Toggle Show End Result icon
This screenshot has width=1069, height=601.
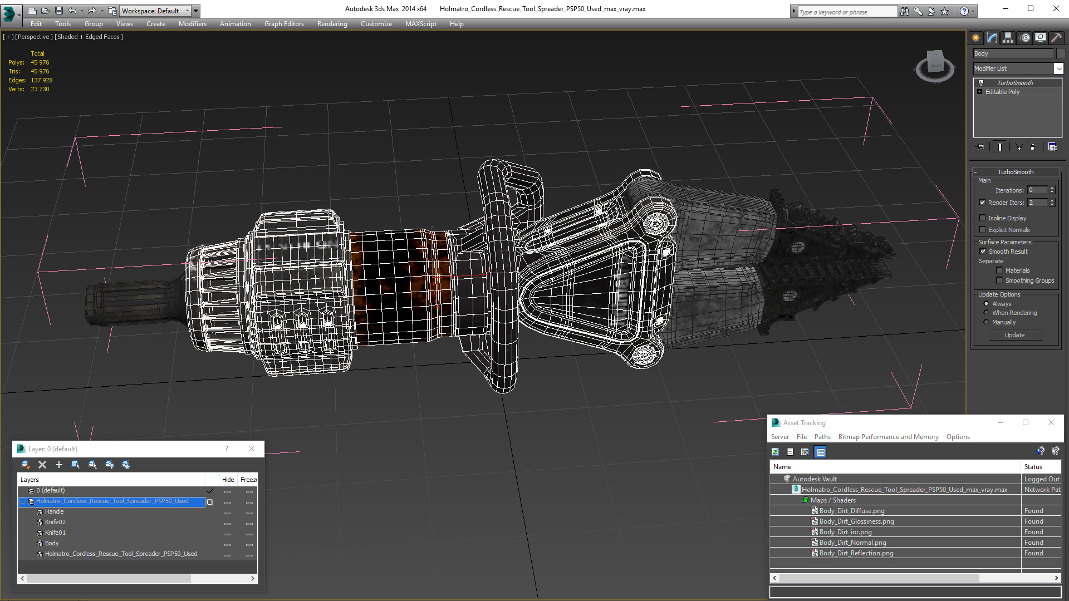point(1000,147)
